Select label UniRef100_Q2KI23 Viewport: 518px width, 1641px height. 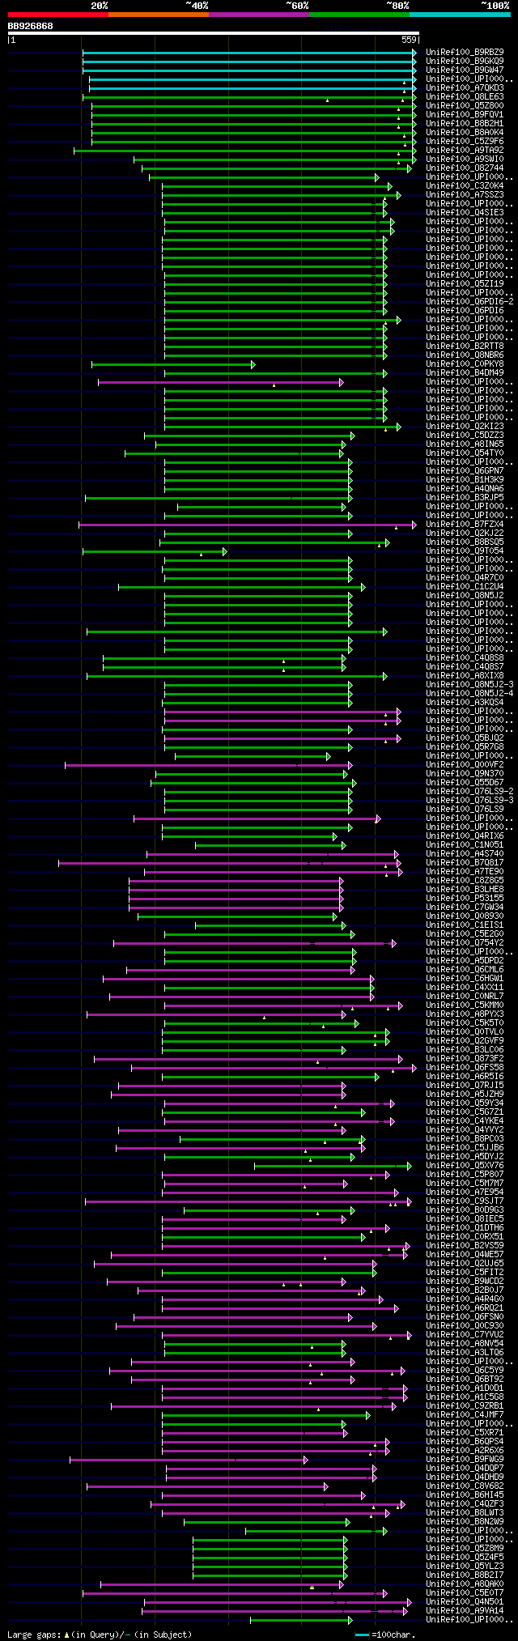coord(465,426)
